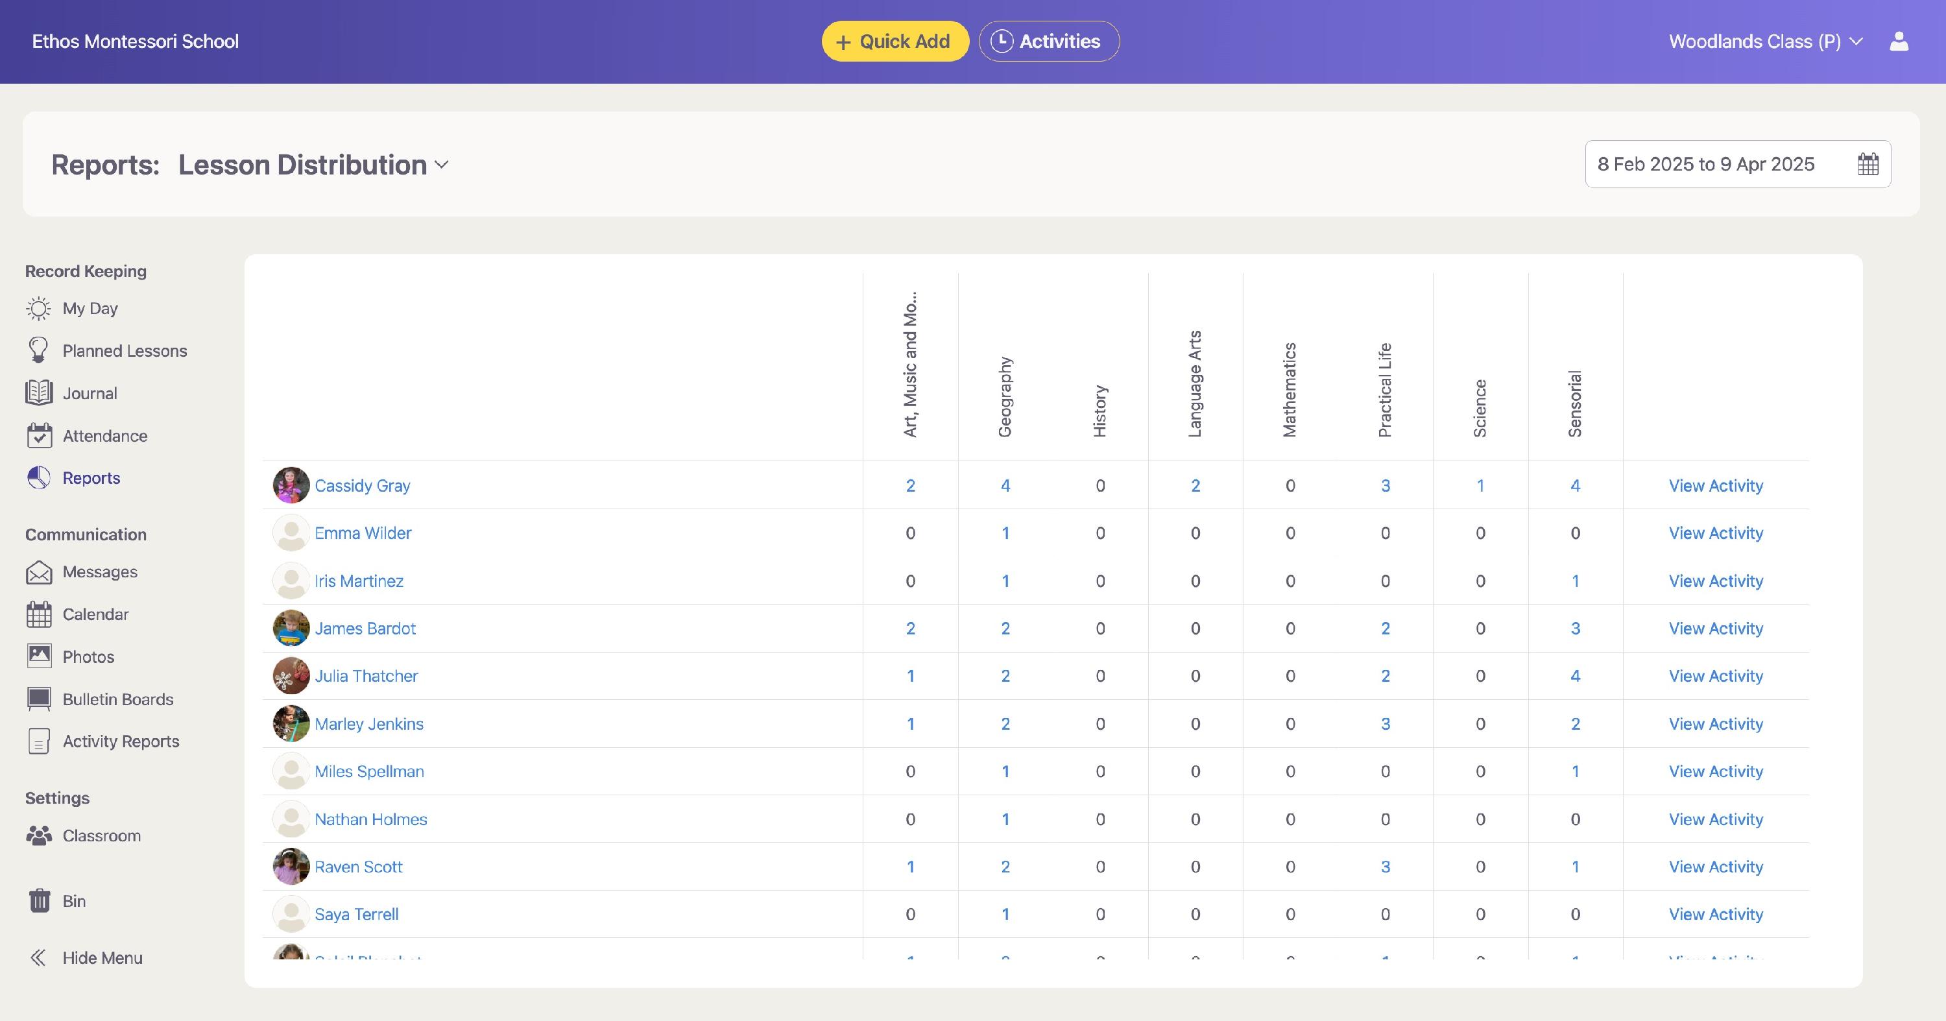The width and height of the screenshot is (1946, 1021).
Task: Click the Bin trash icon
Action: pos(38,901)
